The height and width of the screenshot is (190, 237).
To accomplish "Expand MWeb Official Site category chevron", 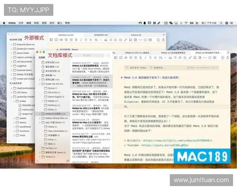I will (39, 118).
